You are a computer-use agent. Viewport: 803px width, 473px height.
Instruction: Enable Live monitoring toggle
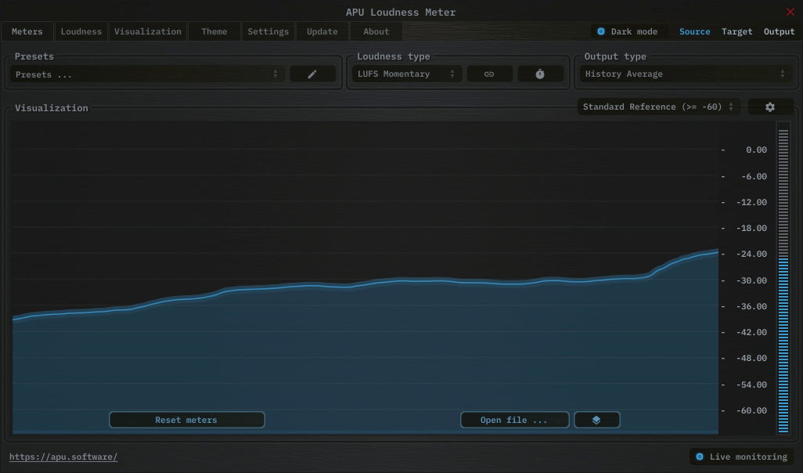coord(700,457)
